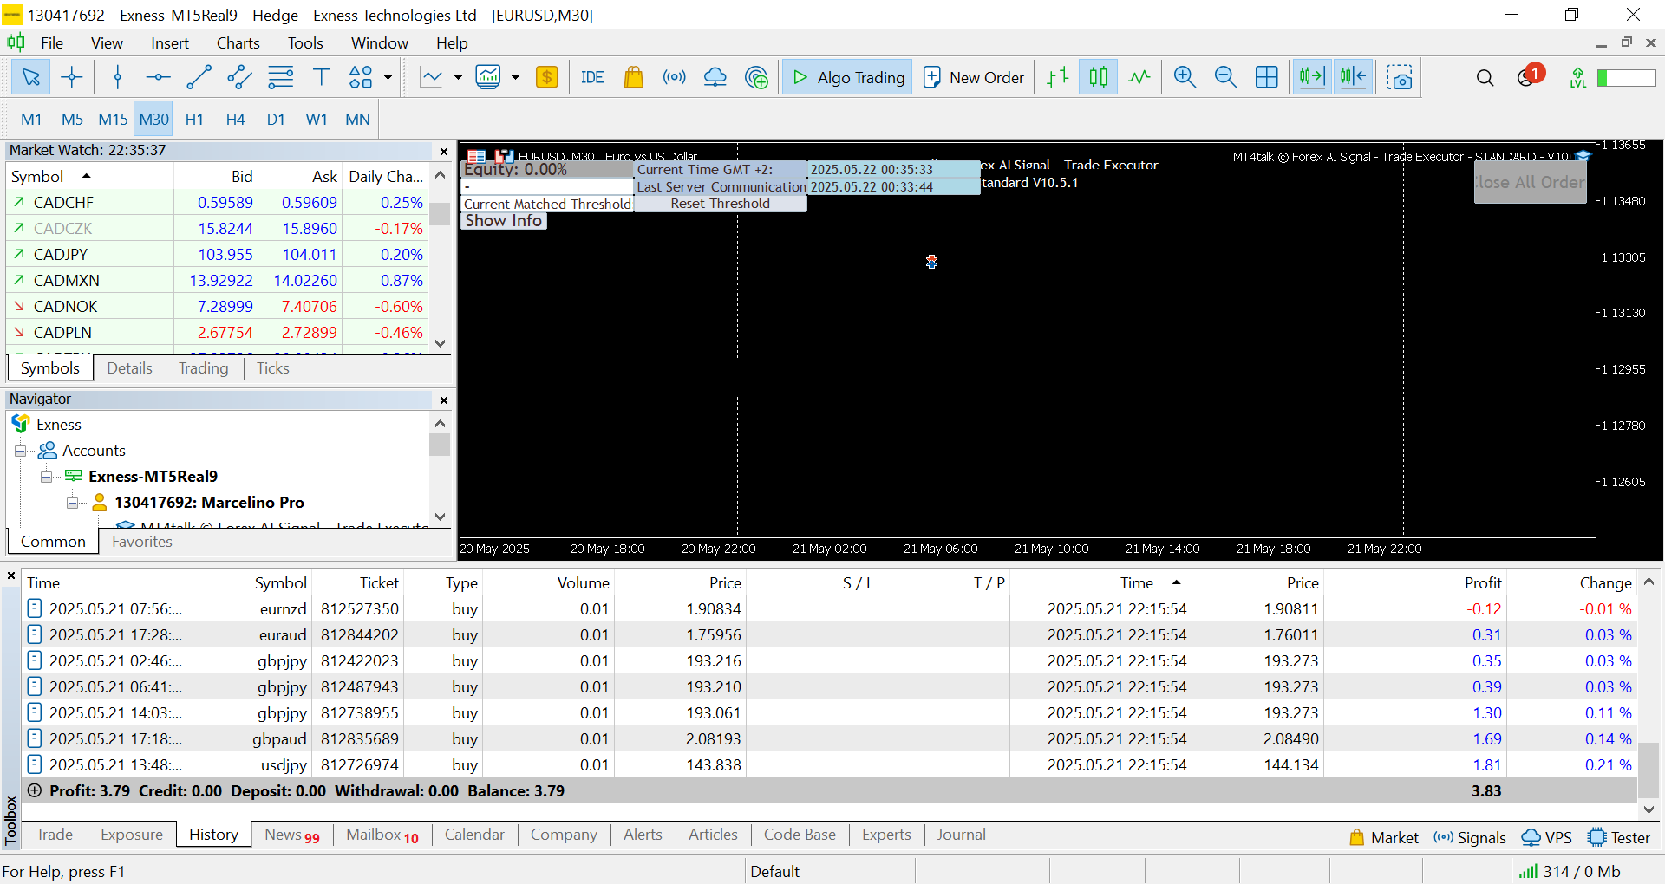Viewport: 1665px width, 884px height.
Task: Open the Charts menu
Action: tap(238, 43)
